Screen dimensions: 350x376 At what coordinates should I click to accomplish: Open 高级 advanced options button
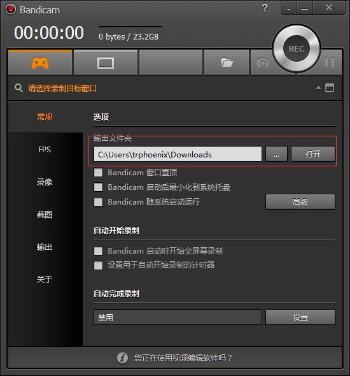[300, 202]
